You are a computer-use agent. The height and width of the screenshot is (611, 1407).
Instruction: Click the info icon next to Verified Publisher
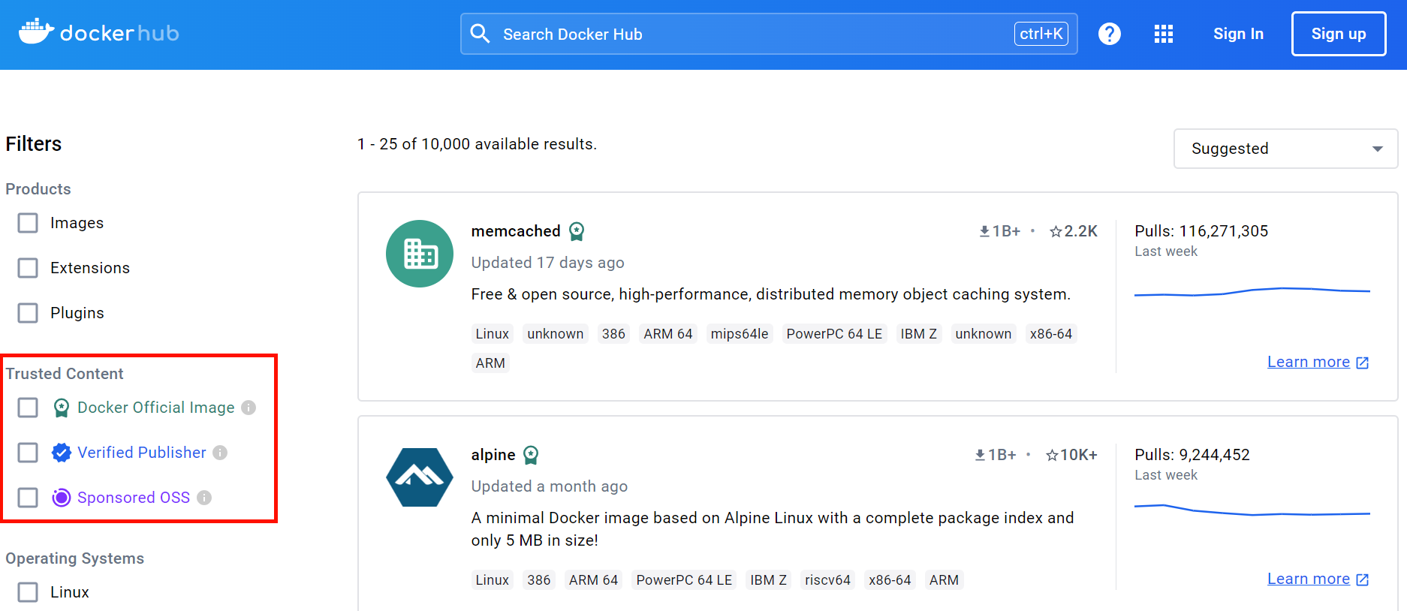220,453
